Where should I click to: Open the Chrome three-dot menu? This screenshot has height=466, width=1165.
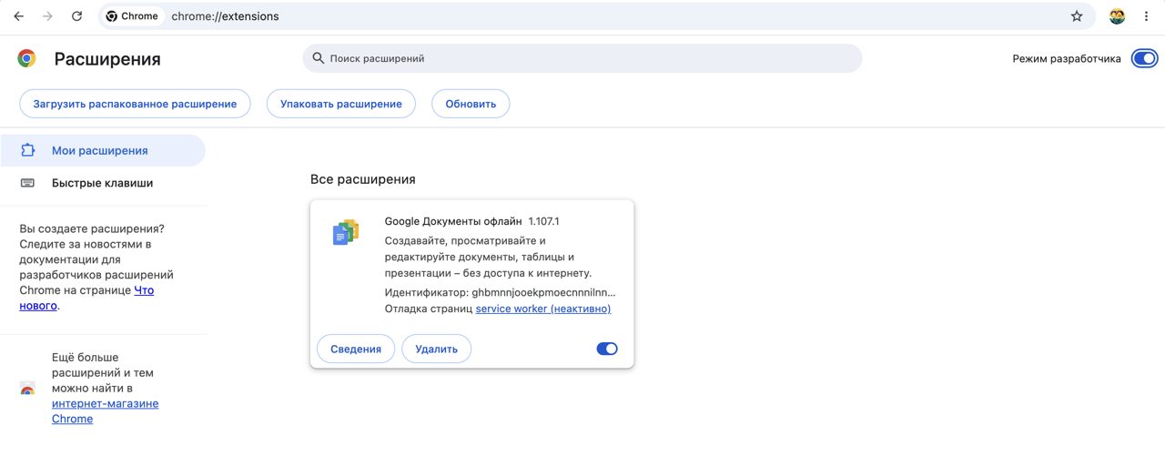[x=1146, y=16]
